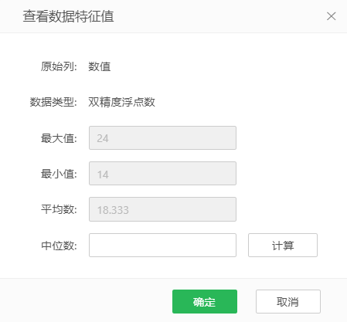Viewport: 347px width, 322px height.
Task: Click the 原始列 label
Action: click(59, 66)
